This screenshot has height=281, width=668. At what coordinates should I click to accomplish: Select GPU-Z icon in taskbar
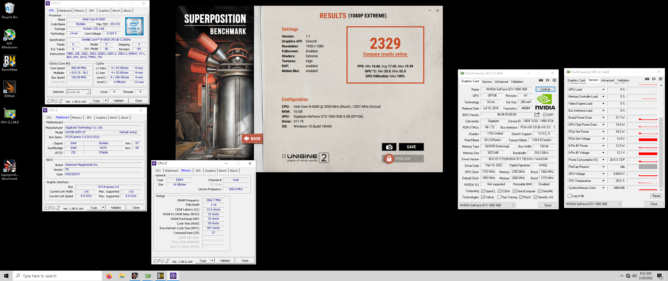[x=148, y=276]
